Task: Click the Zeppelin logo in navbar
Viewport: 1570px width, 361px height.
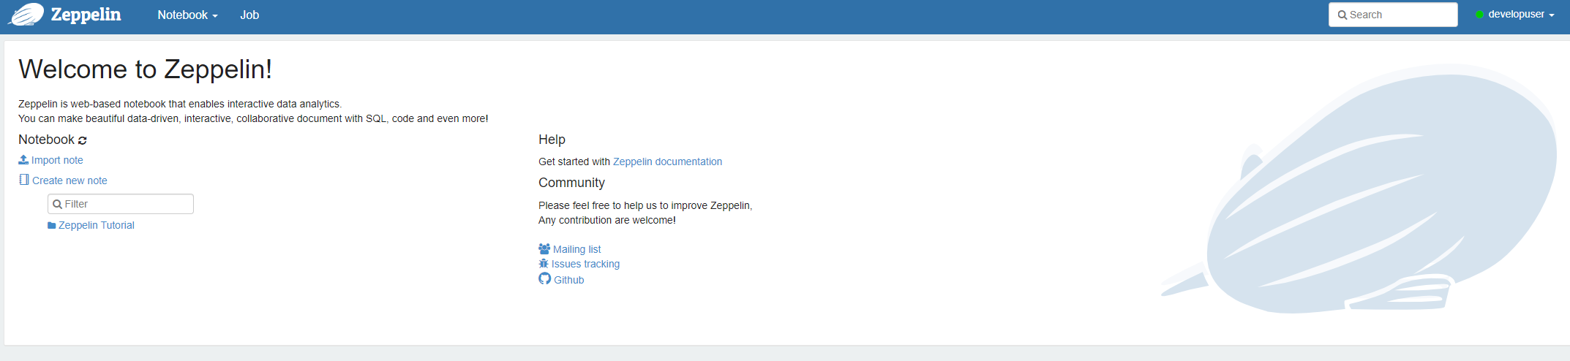Action: coord(26,15)
